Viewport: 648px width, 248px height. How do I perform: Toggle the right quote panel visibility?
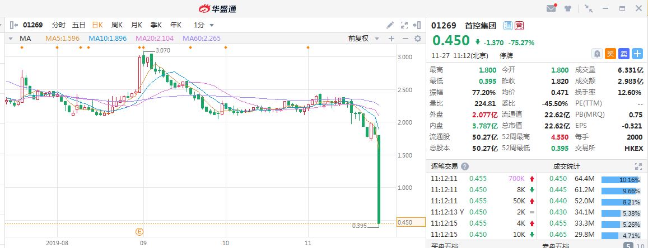coord(418,25)
